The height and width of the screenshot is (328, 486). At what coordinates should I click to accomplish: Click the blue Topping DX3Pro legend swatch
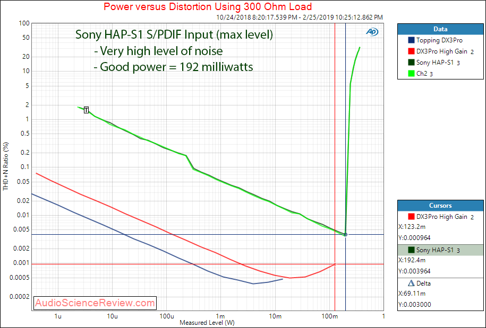coord(411,40)
